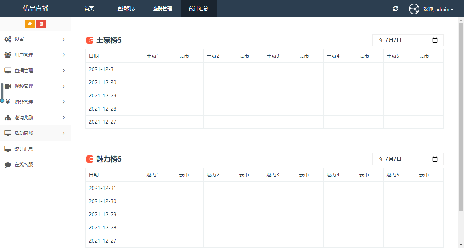
Task: Expand the 邀请奖励 submenu arrow
Action: [64, 117]
